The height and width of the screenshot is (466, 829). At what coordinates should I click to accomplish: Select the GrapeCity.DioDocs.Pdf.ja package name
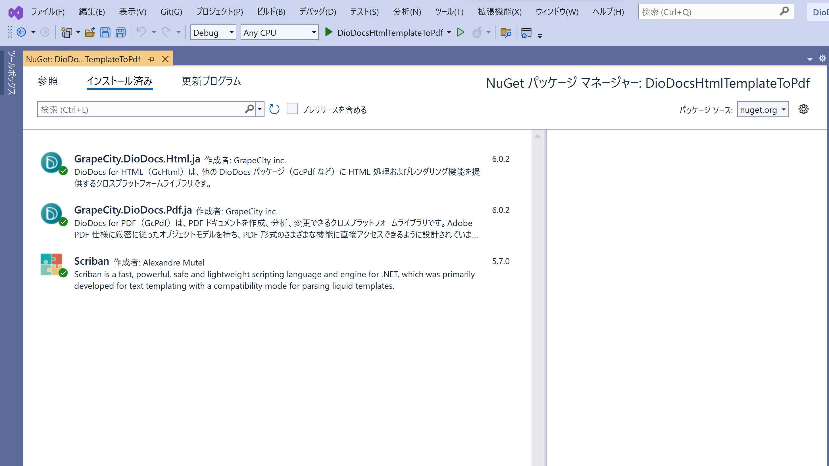click(x=133, y=210)
